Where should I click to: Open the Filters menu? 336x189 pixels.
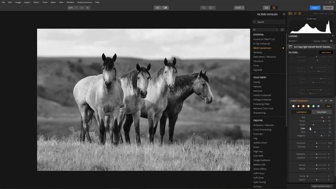36,2
